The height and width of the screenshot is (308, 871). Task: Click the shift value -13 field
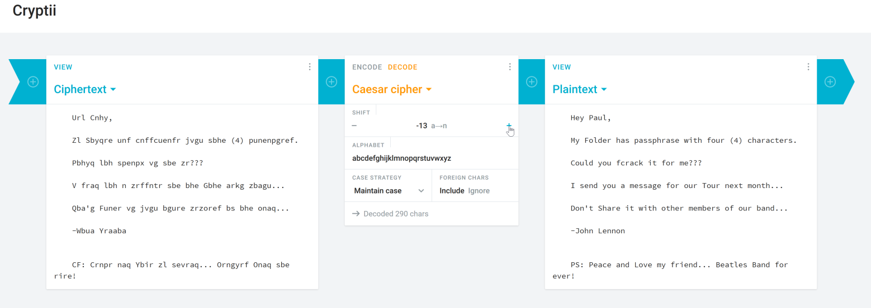point(422,126)
